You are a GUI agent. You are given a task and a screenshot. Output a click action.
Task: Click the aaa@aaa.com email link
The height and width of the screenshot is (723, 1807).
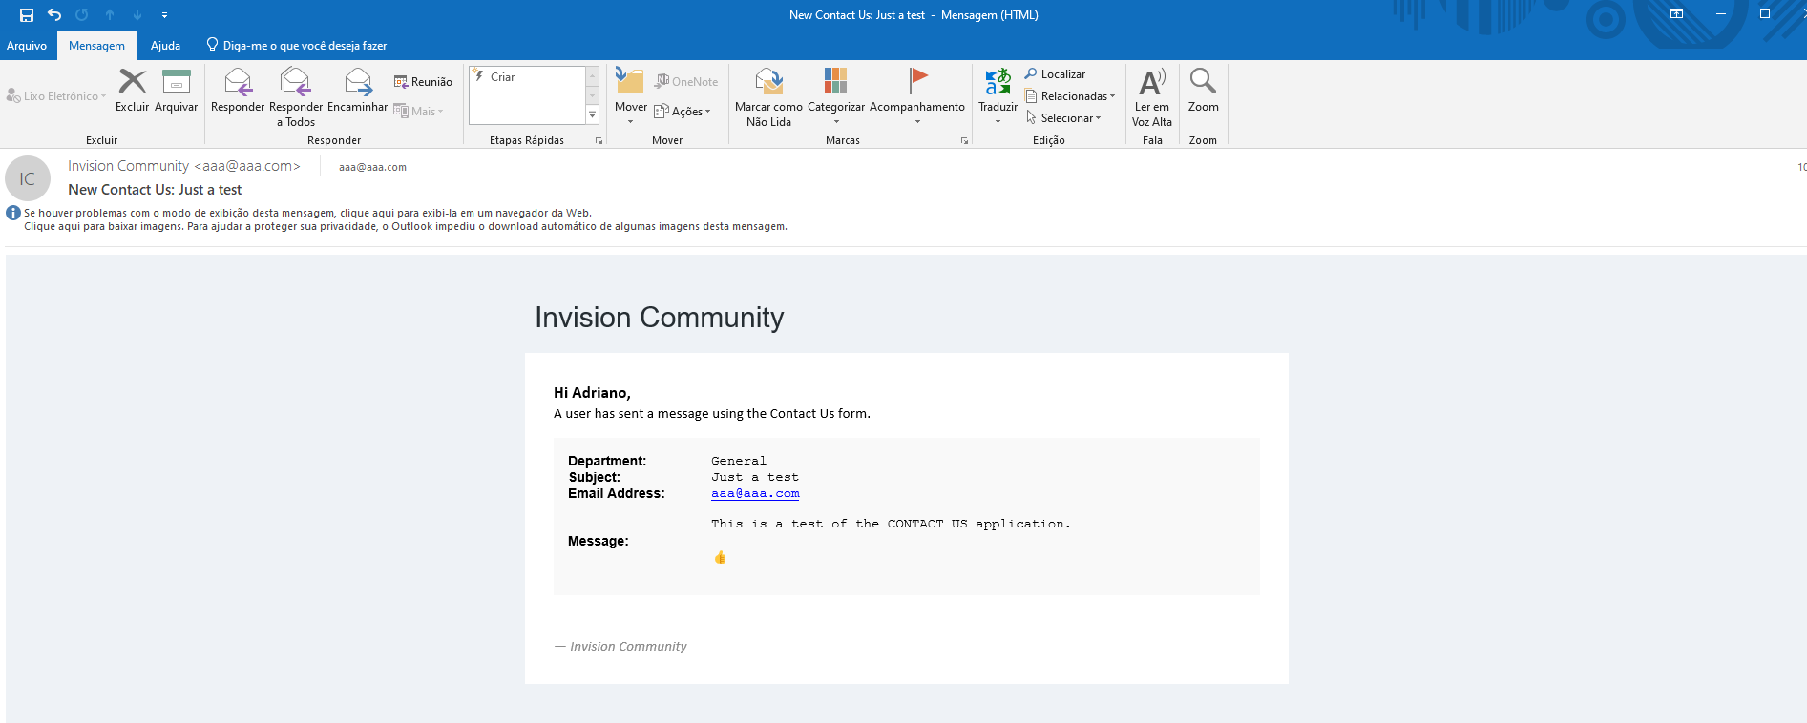coord(755,494)
